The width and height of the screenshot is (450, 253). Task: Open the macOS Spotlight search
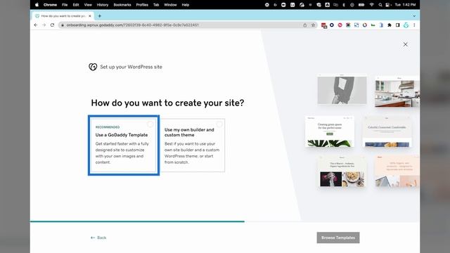(380, 5)
